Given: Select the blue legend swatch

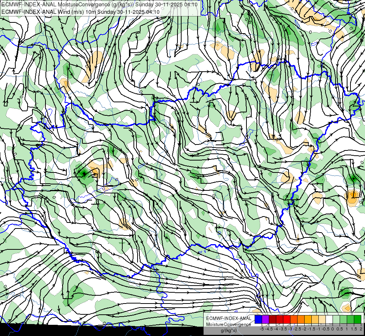Looking at the screenshot, I should [258, 319].
